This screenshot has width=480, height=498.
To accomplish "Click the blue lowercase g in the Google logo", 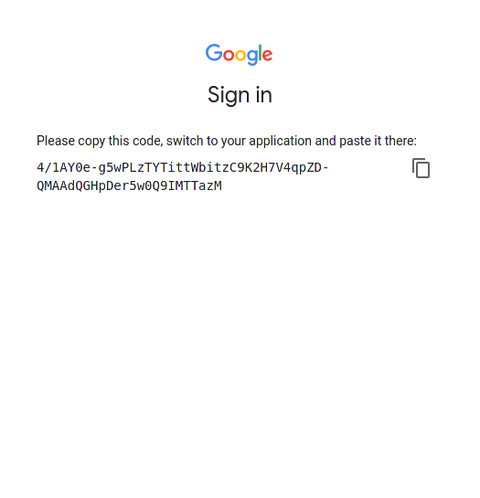I will coord(252,58).
